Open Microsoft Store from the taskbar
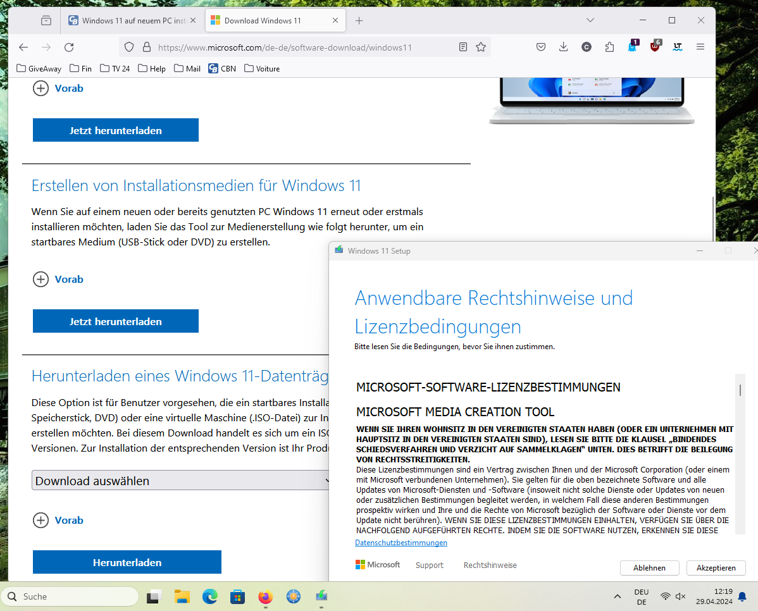Viewport: 758px width, 611px height. coord(237,597)
